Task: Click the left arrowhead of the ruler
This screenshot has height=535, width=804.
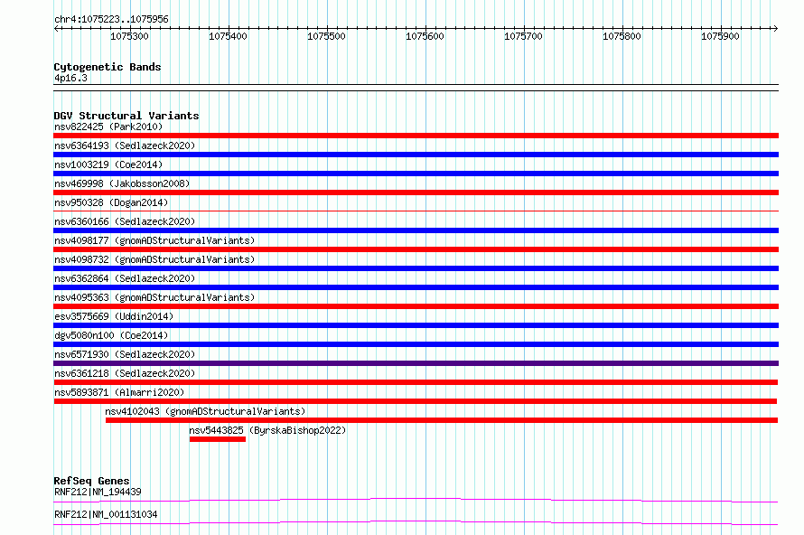Action: pyautogui.click(x=56, y=29)
